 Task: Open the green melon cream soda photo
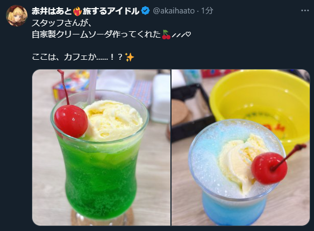tap(101, 148)
